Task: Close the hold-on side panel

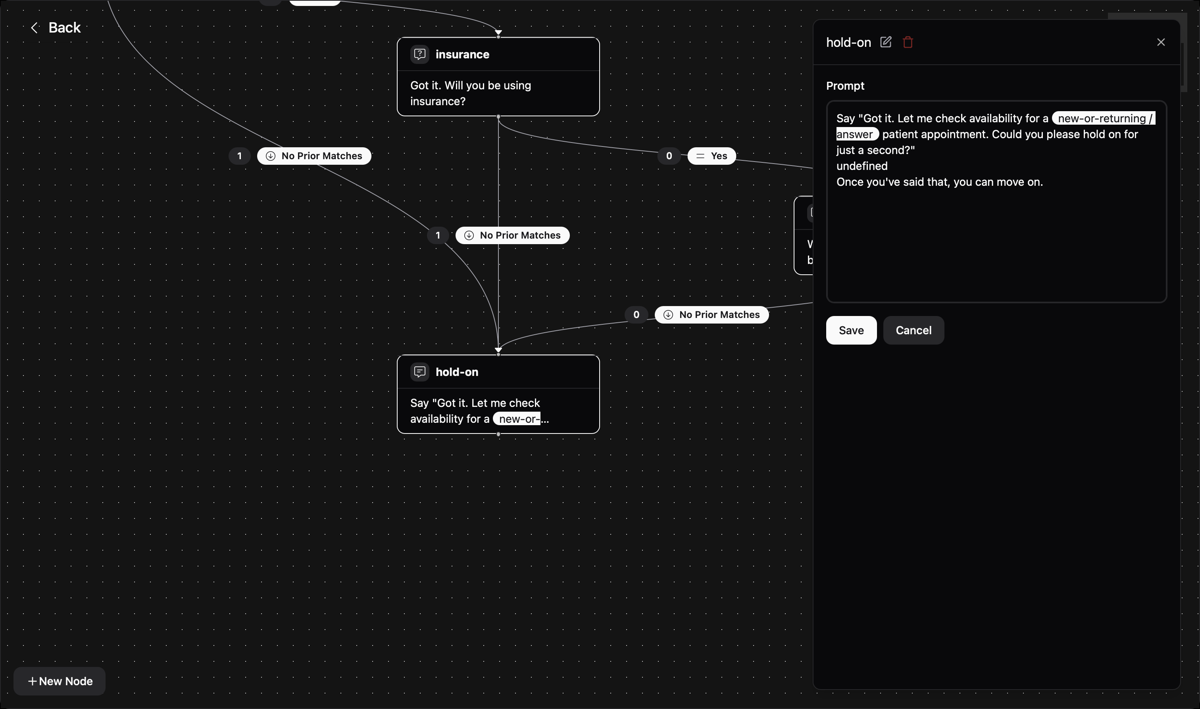Action: click(1161, 42)
